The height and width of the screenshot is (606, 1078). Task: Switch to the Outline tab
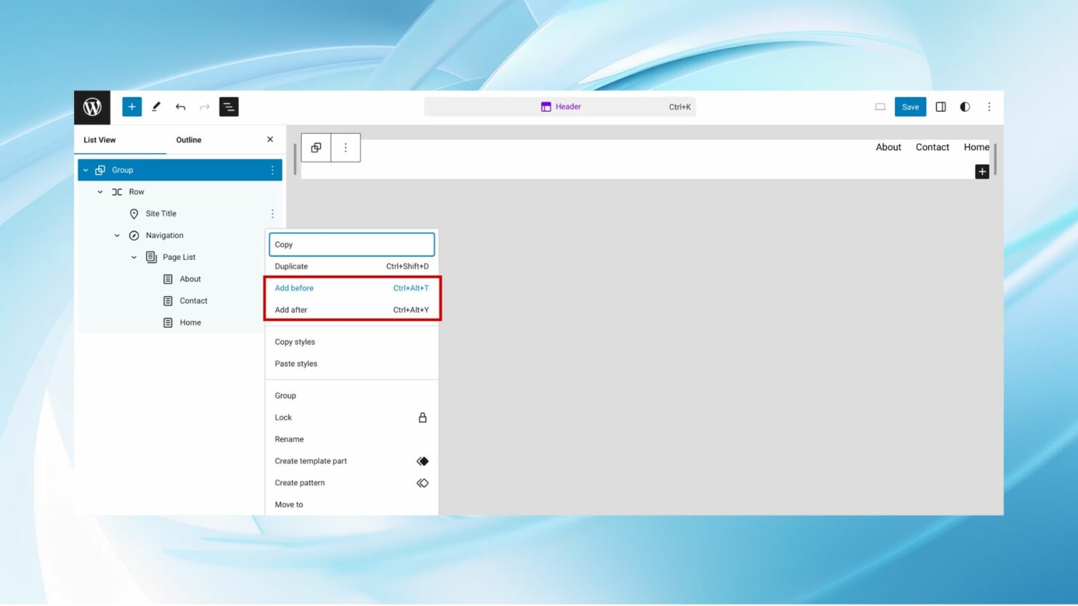coord(188,139)
